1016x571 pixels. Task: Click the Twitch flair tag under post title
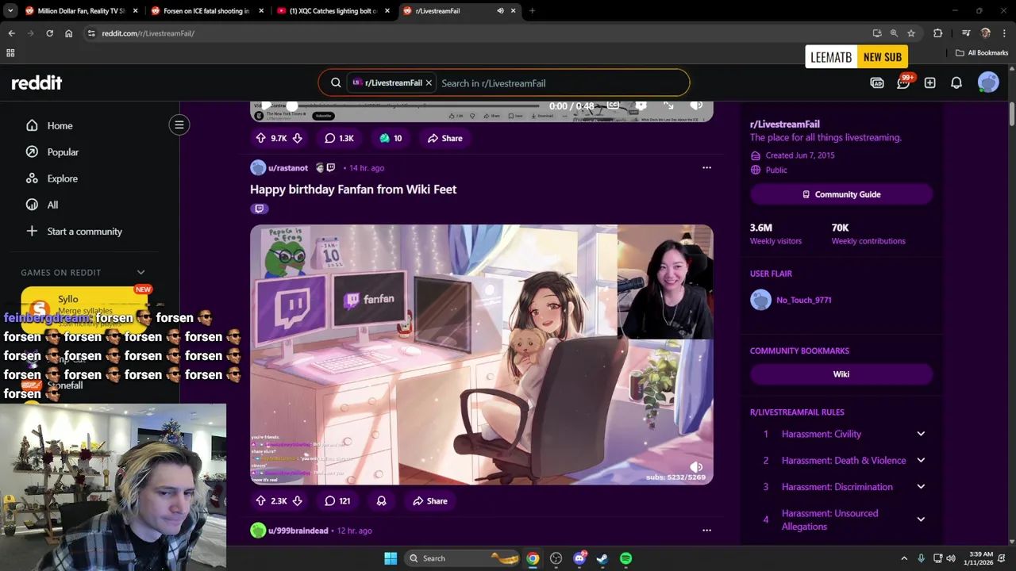point(259,209)
